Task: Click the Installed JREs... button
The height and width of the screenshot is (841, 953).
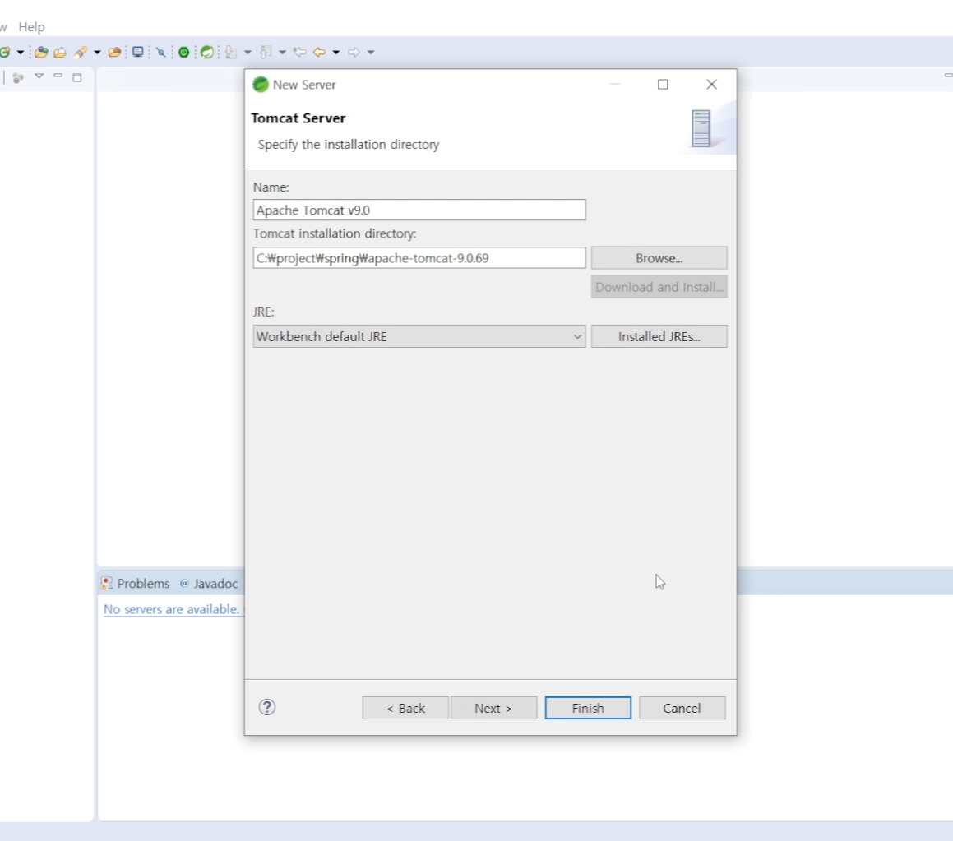Action: pos(659,336)
